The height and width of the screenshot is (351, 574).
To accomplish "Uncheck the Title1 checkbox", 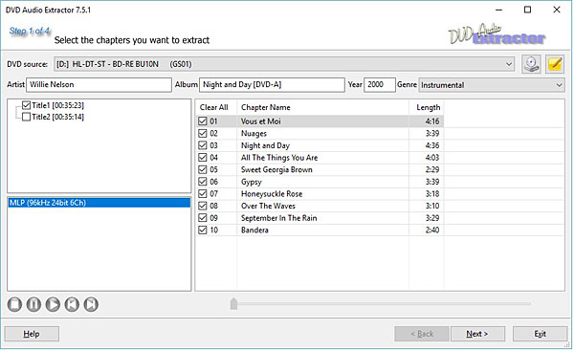I will (x=26, y=105).
